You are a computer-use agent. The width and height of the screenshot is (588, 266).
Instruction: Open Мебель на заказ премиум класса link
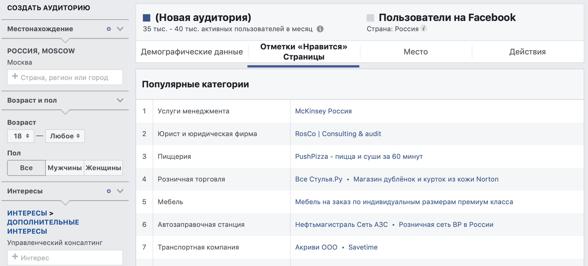(x=404, y=202)
